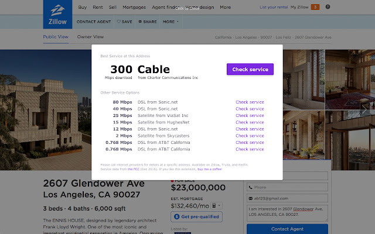This screenshot has width=375, height=234.
Task: Open the Home design menu
Action: (200, 7)
